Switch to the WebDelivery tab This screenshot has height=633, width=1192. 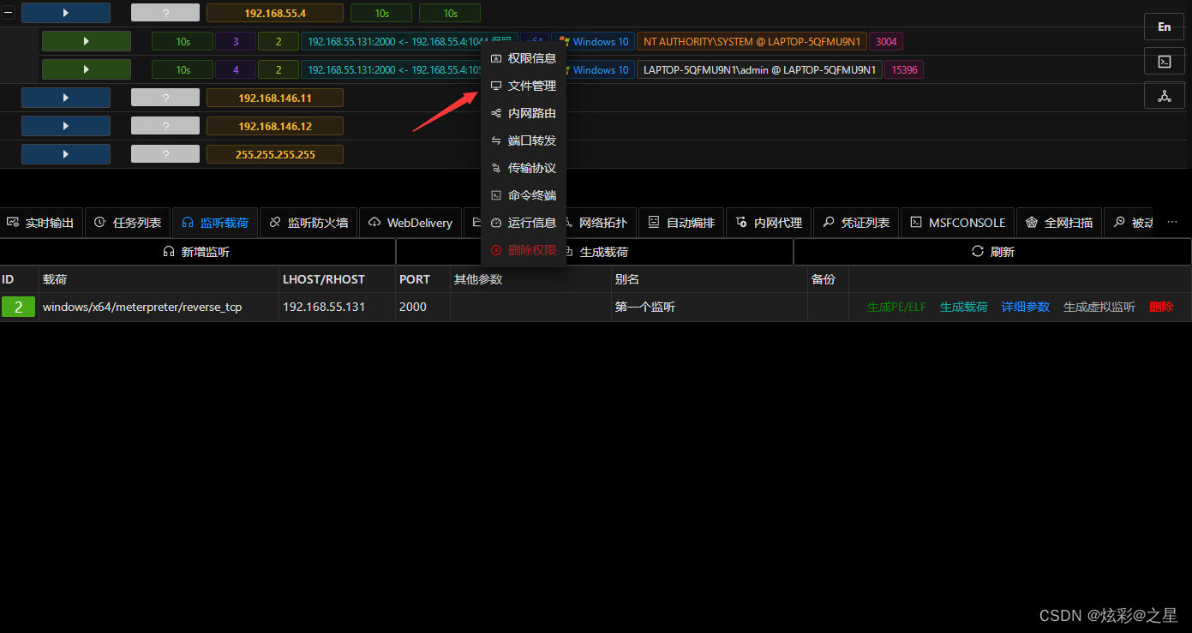[410, 223]
